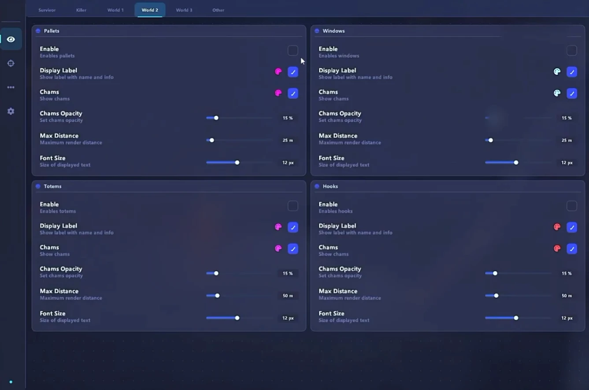
Task: Switch to the World 1 tab
Action: tap(115, 10)
